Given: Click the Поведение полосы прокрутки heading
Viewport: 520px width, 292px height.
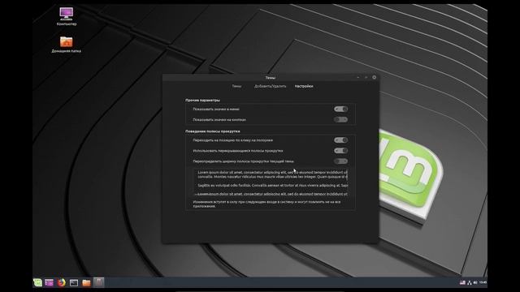Looking at the screenshot, I should pos(213,131).
